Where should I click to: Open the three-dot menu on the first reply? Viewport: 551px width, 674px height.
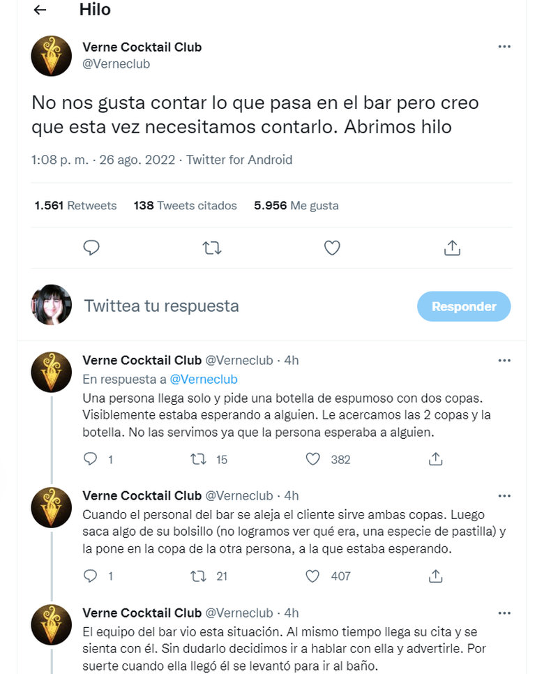coord(504,360)
